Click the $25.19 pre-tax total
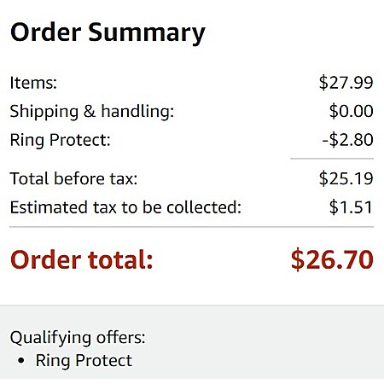Screen dimensions: 384x384 (x=346, y=178)
